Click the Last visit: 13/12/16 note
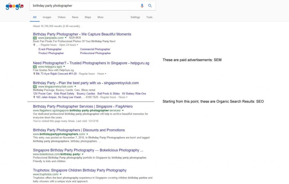Image resolution: width=289 pixels, height=184 pixels. pyautogui.click(x=87, y=121)
